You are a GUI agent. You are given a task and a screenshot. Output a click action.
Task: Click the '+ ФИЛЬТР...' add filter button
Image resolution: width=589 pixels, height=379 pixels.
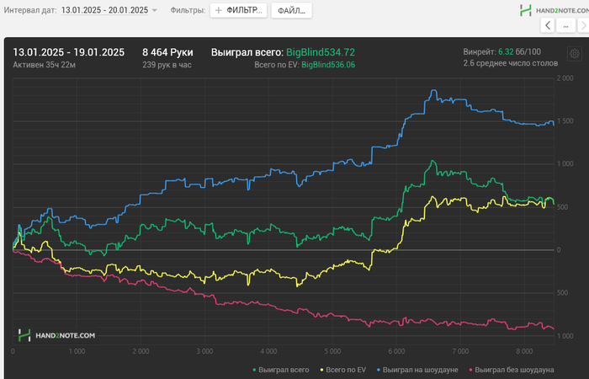click(238, 10)
